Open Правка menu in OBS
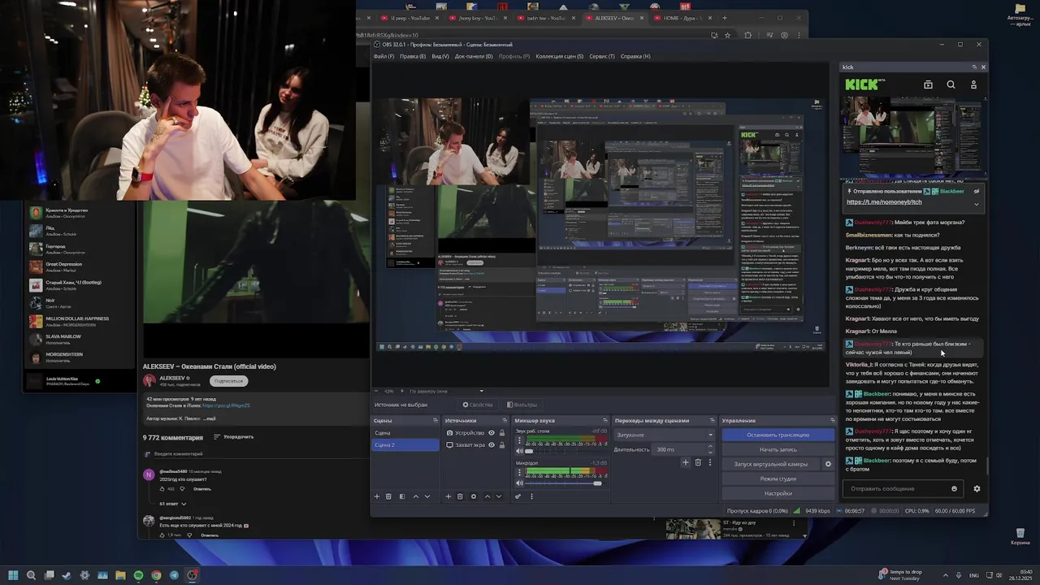 [x=413, y=56]
